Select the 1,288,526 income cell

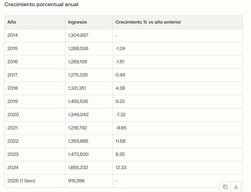(78, 49)
